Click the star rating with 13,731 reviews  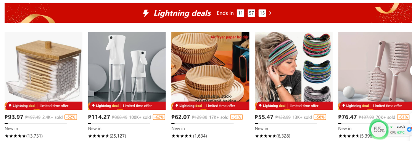point(24,136)
